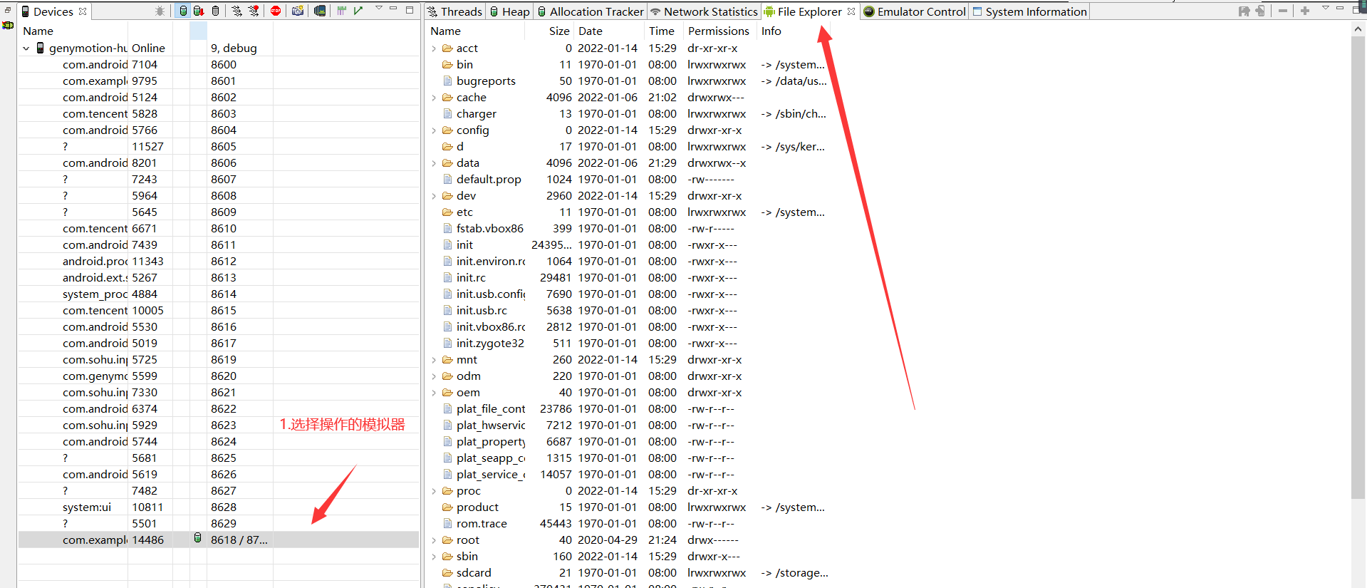Select the Devices tab

pos(53,11)
